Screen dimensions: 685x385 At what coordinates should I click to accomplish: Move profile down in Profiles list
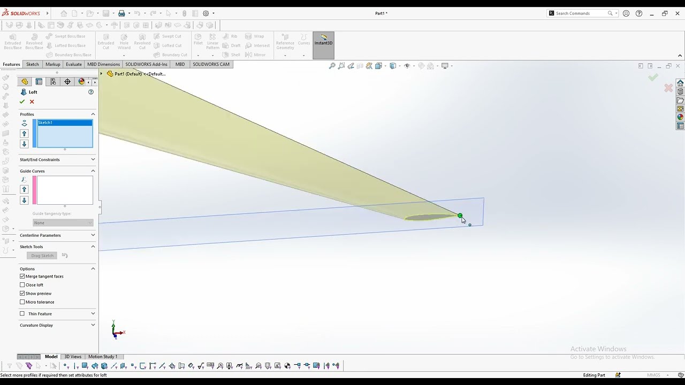(24, 144)
